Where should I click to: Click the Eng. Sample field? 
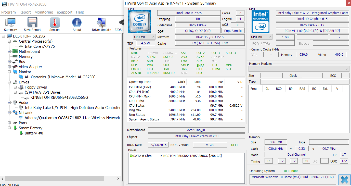pos(233,31)
